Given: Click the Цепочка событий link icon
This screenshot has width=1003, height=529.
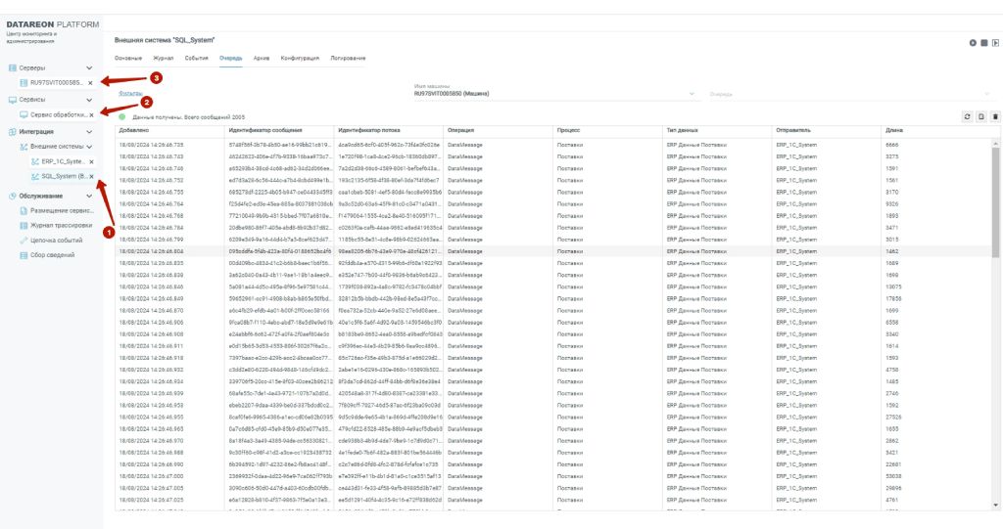Looking at the screenshot, I should (x=24, y=241).
